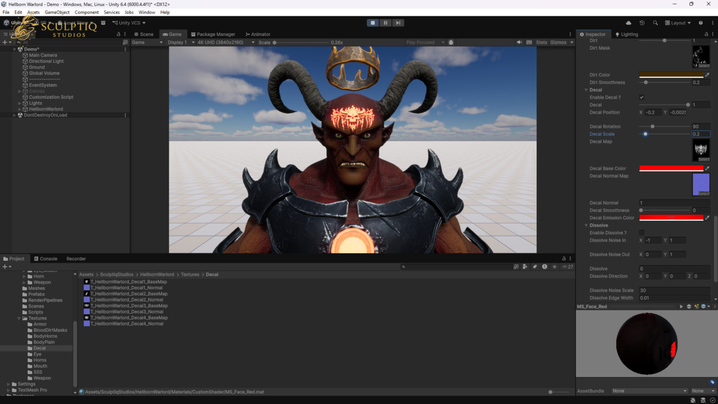Switch to the Scene tab
Viewport: 718px width, 404px height.
pyautogui.click(x=144, y=34)
